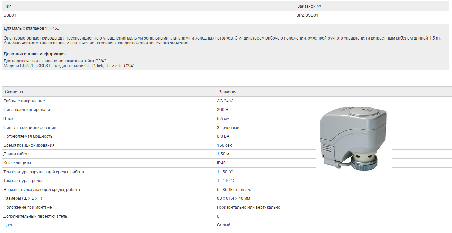Click the 'Сила позиционирования' property
452x233 pixels.
pos(28,110)
